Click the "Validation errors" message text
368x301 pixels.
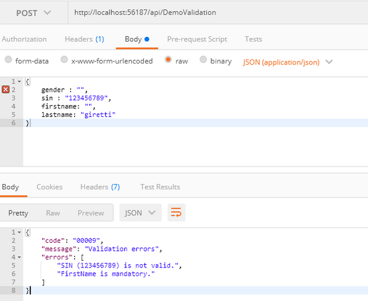[x=122, y=249]
